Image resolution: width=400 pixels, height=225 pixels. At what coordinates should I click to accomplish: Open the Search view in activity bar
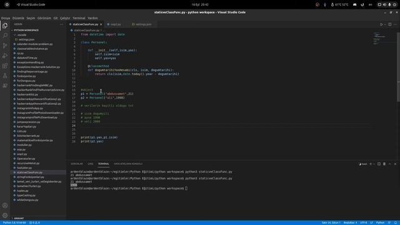(x=5, y=36)
